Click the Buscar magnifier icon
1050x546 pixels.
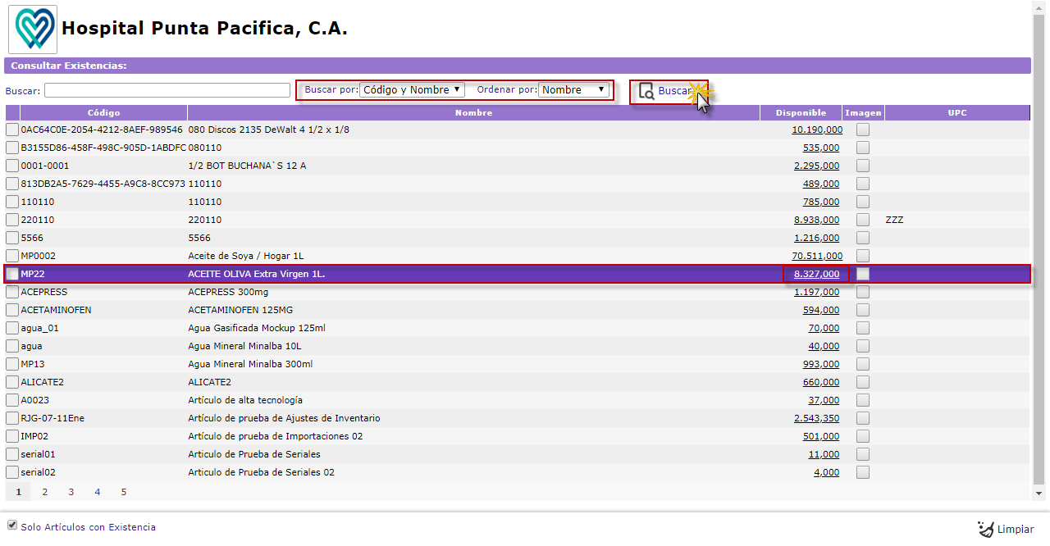646,91
